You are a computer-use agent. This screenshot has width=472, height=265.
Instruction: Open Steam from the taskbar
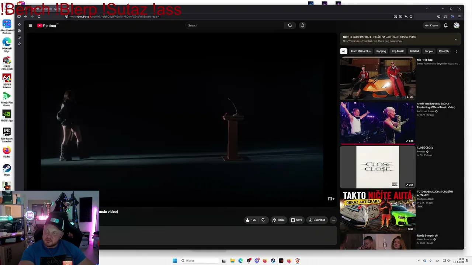pos(273,261)
